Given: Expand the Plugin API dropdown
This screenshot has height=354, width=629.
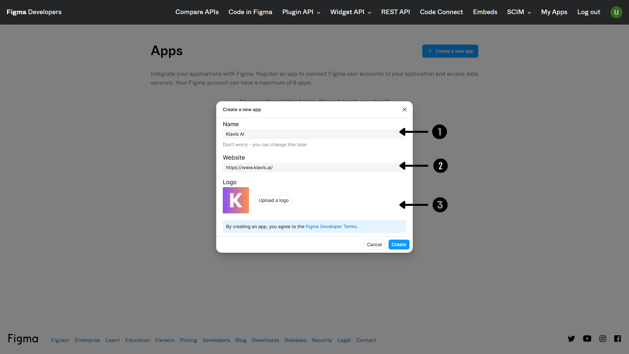Looking at the screenshot, I should click(301, 12).
